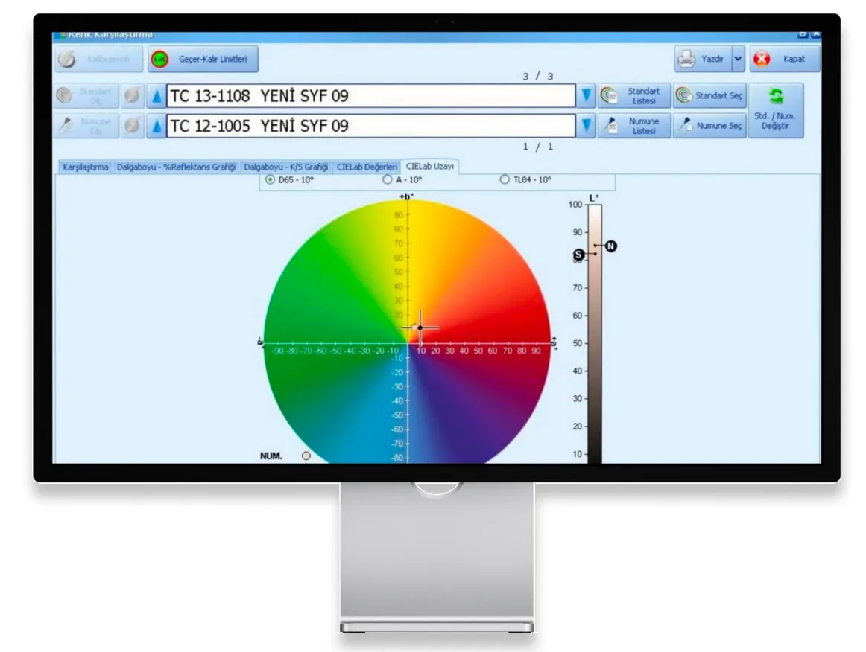Click the Numune Ölç measure button
Screen dimensions: 866x652
(86, 126)
